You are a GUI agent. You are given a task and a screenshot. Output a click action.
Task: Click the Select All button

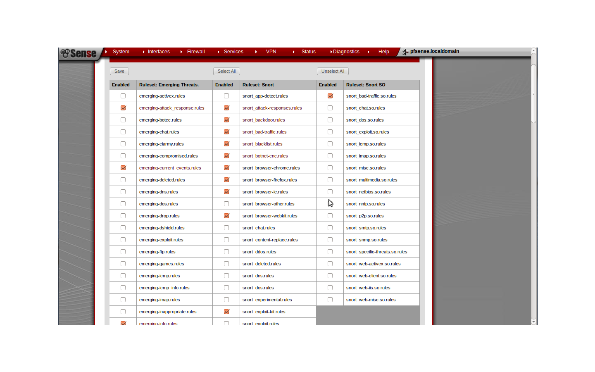coord(226,71)
